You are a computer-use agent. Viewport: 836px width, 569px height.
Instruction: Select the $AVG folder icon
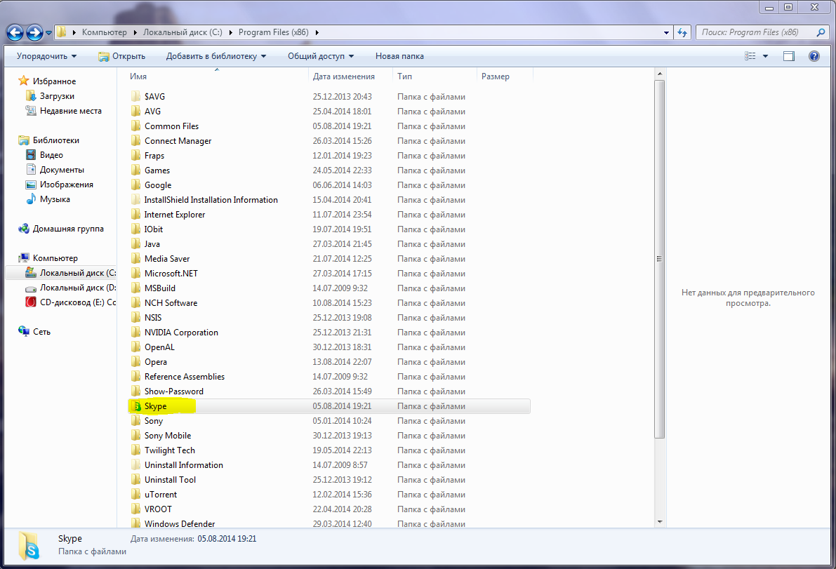click(x=136, y=96)
